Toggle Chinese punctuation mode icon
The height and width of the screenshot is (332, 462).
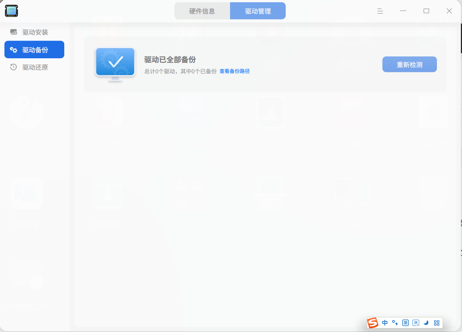tap(395, 323)
